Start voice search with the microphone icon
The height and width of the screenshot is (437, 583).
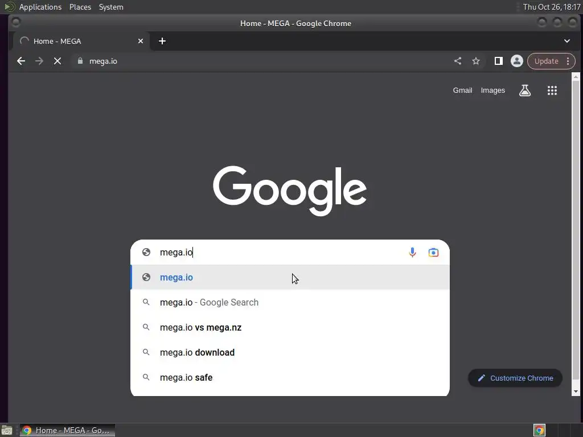(x=412, y=252)
